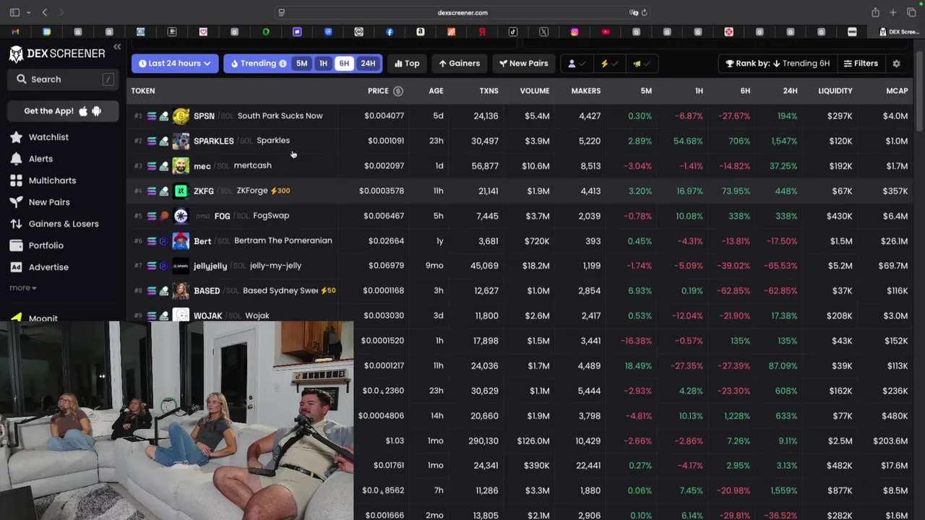Click the Apple icon in Get the App

83,111
